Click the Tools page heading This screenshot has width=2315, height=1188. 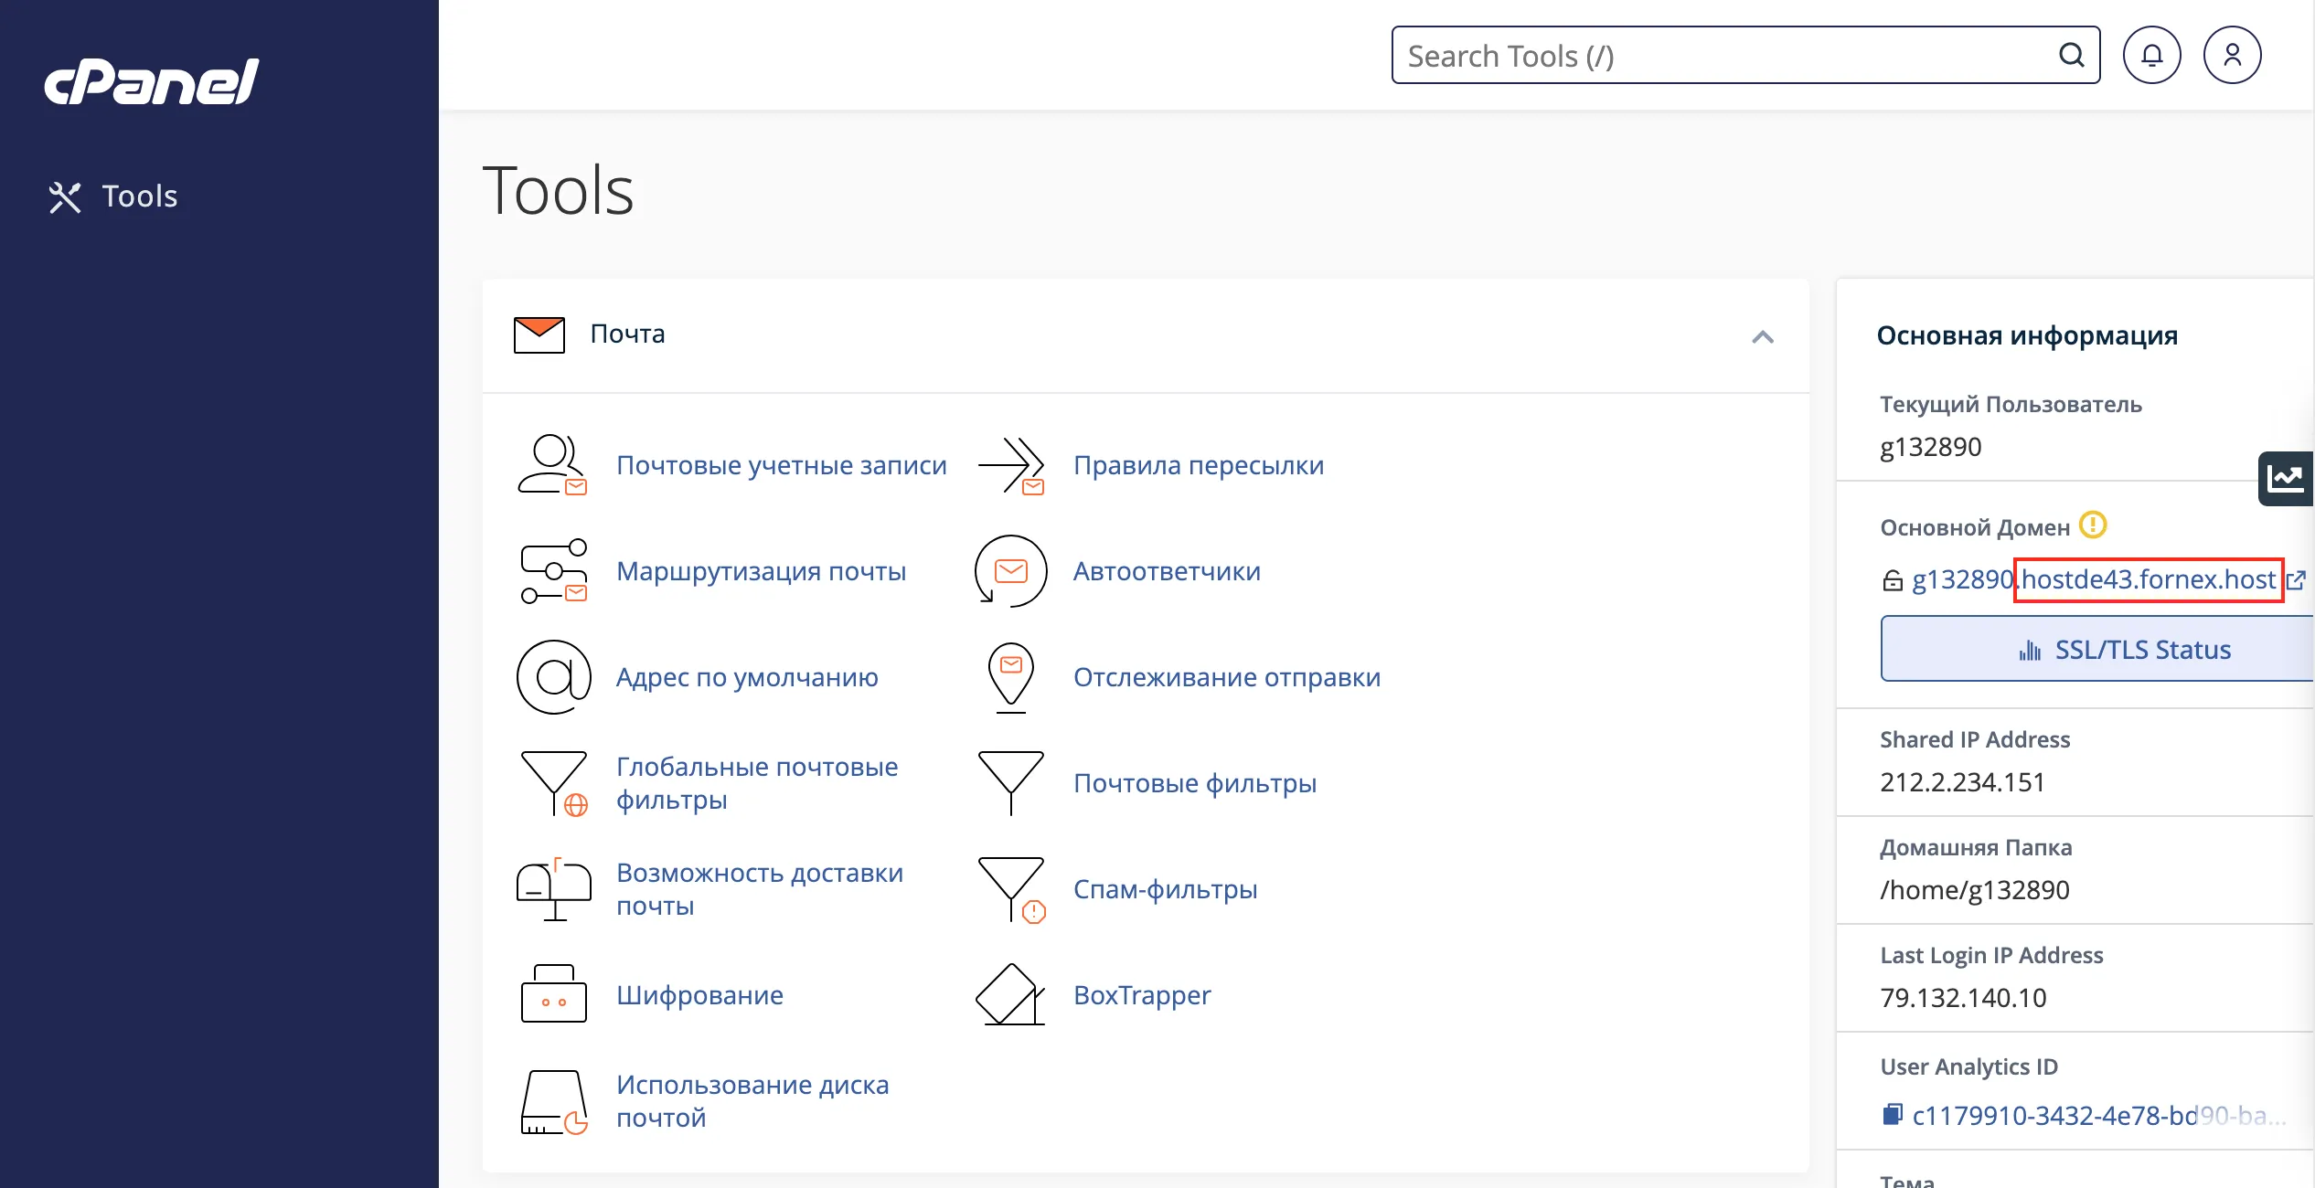(558, 191)
